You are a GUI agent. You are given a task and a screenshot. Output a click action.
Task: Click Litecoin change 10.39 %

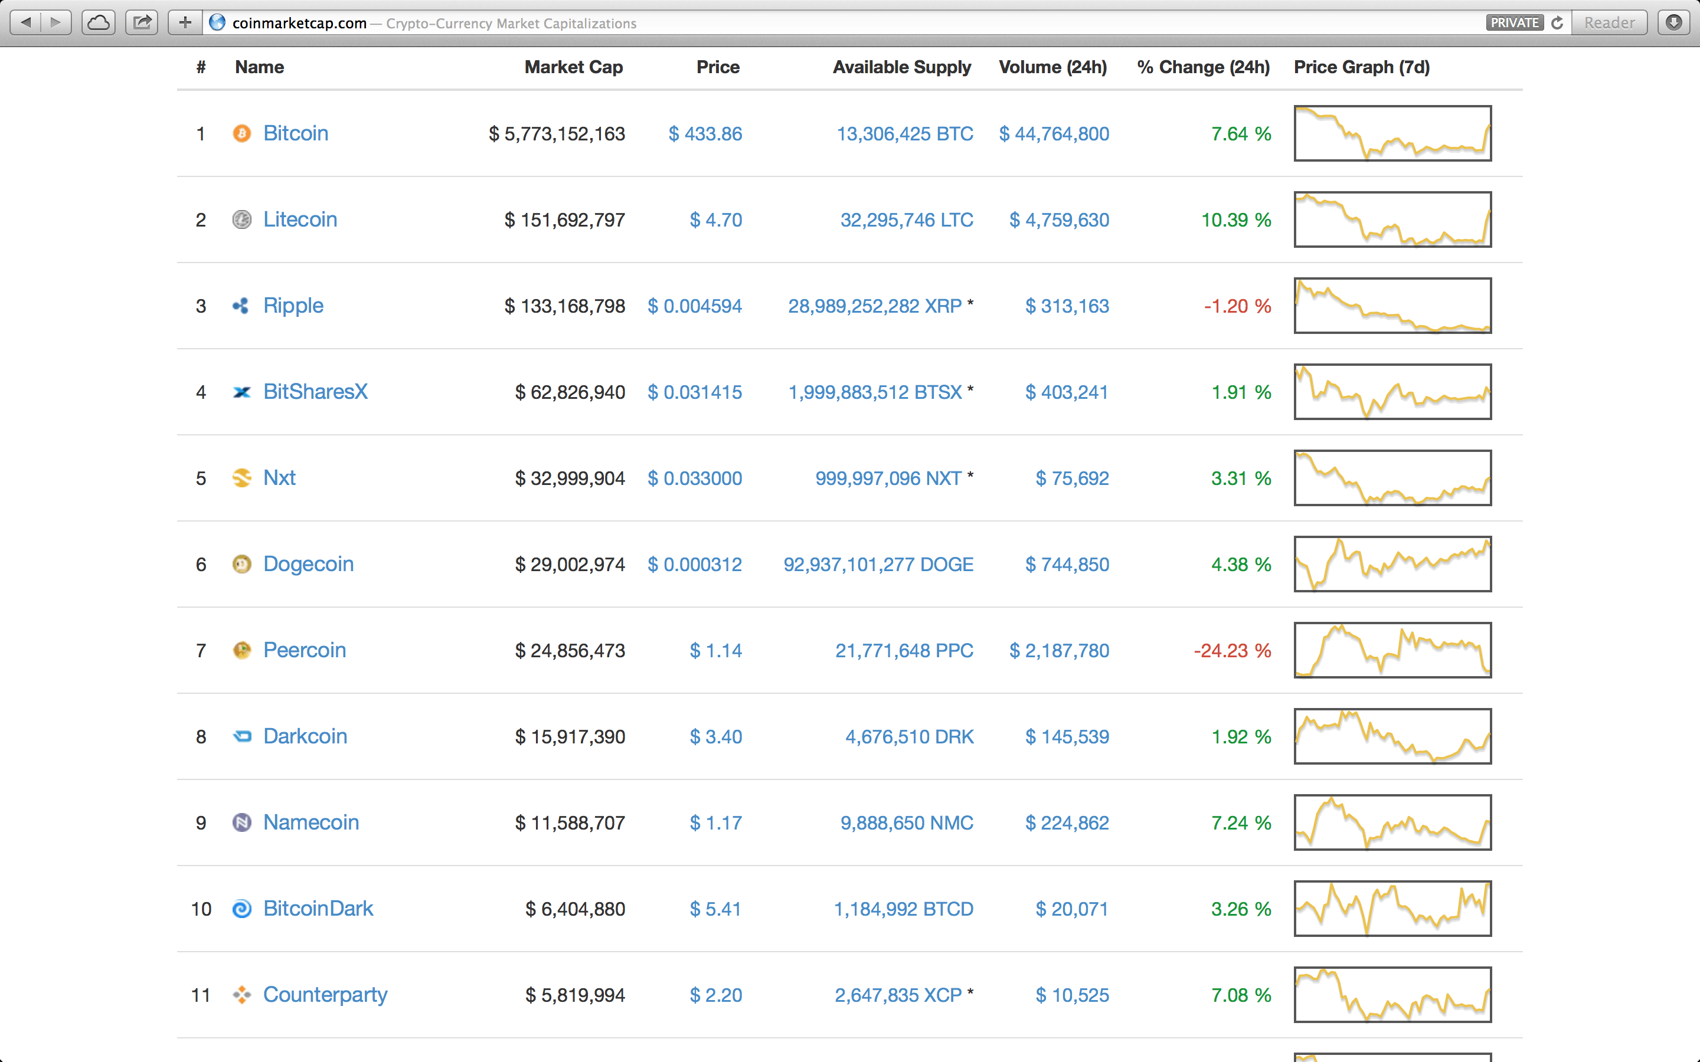1235,220
